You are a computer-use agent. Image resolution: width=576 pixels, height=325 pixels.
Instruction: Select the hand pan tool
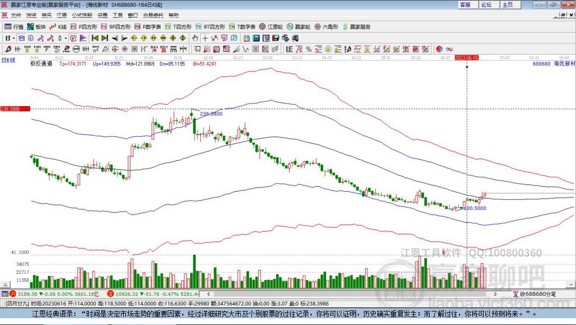[x=195, y=38]
